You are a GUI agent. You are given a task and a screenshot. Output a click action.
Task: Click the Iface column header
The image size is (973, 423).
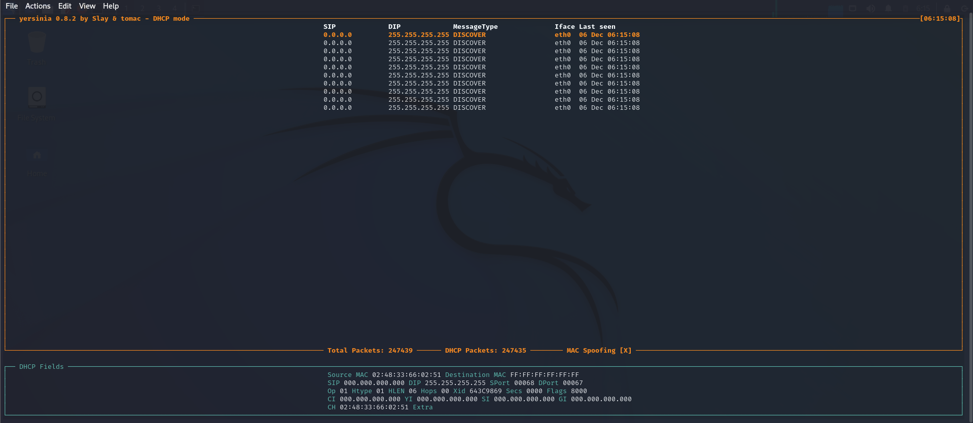pos(565,27)
